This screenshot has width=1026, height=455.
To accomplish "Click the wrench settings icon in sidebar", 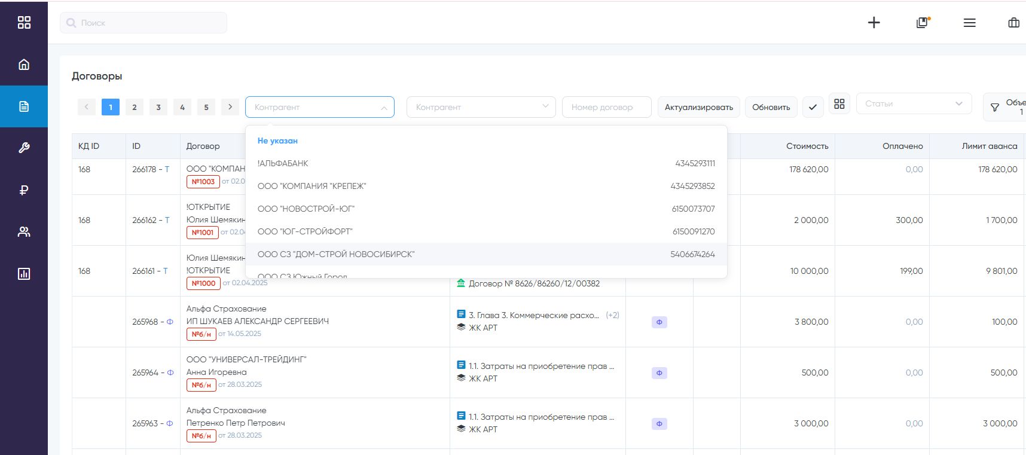I will point(24,148).
